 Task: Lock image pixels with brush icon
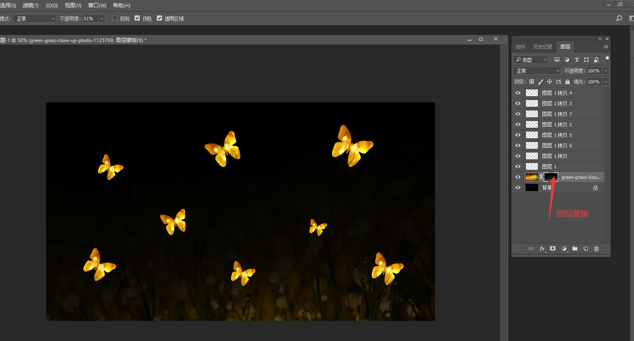pos(540,82)
